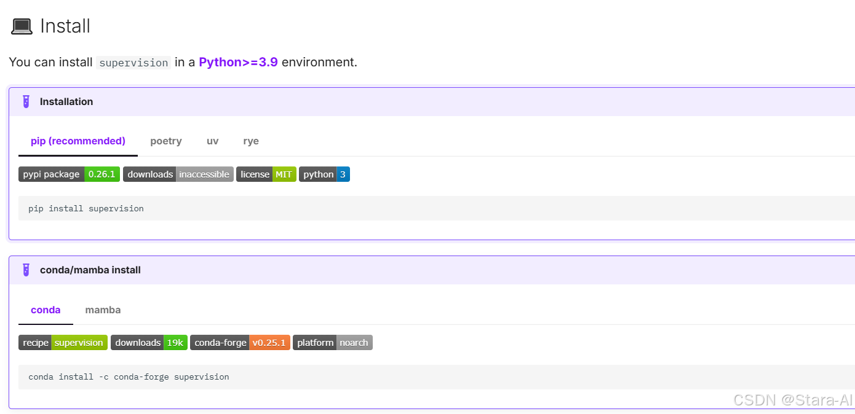Click the flask icon next to Installation
The height and width of the screenshot is (414, 855).
click(x=26, y=102)
